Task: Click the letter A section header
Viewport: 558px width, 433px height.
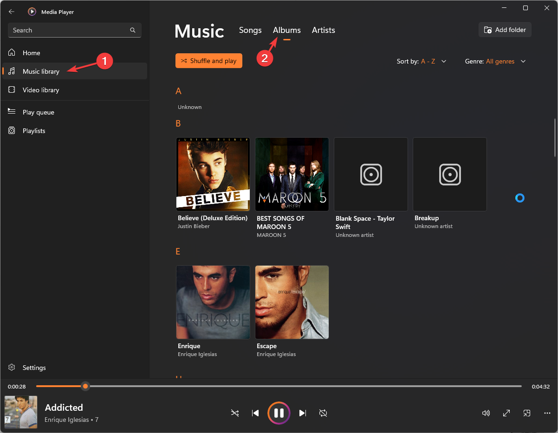Action: point(178,91)
